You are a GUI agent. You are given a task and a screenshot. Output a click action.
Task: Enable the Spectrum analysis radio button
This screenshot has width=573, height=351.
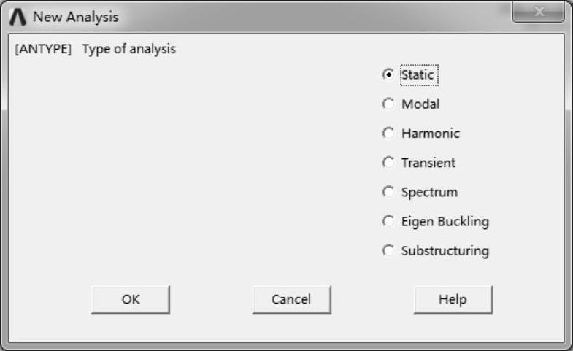388,193
